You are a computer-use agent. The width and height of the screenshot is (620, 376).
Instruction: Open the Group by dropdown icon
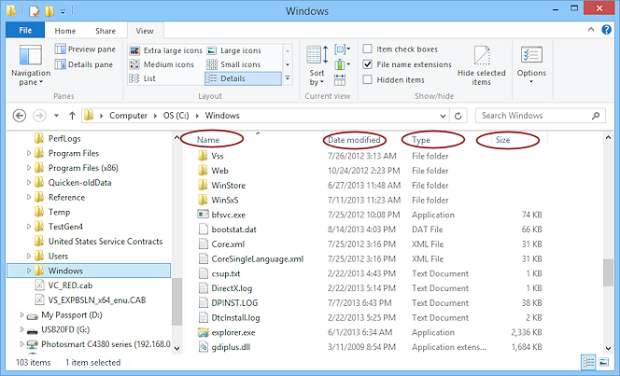click(x=342, y=49)
